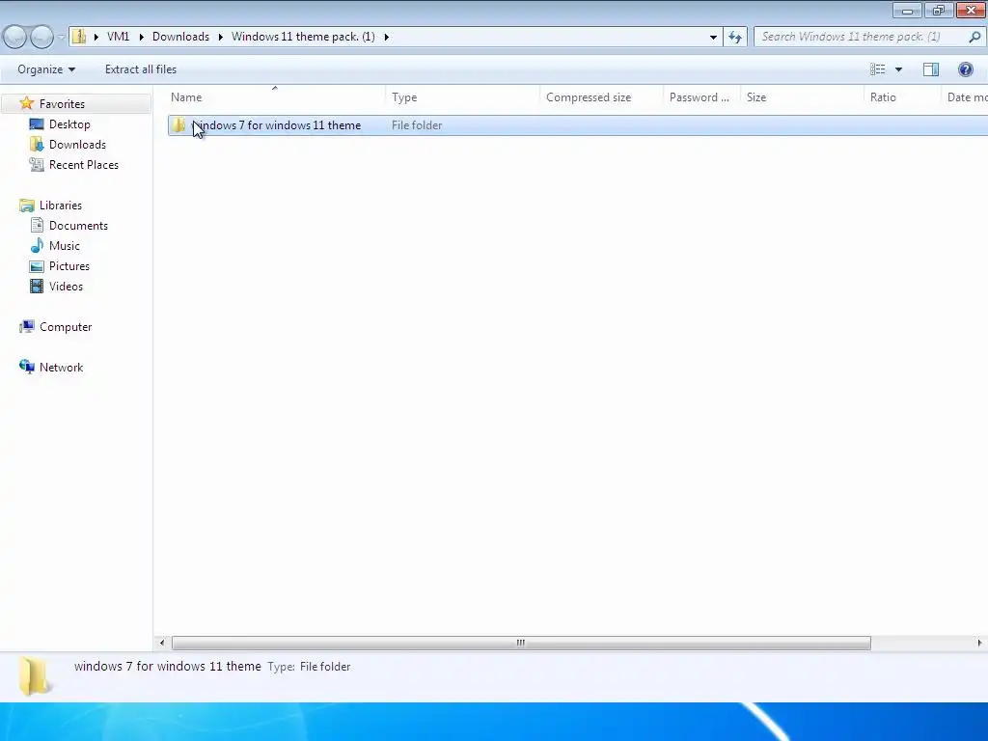
Task: Expand the arrow after Downloads breadcrumb
Action: (x=221, y=38)
